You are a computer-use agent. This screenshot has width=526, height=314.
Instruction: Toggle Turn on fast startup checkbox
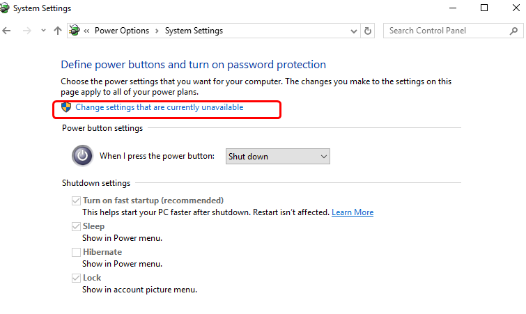[x=76, y=201]
